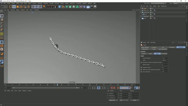Screen dimensions: 188x106
Task: Click the Undo arrow in top toolbar
Action: coord(3,7)
